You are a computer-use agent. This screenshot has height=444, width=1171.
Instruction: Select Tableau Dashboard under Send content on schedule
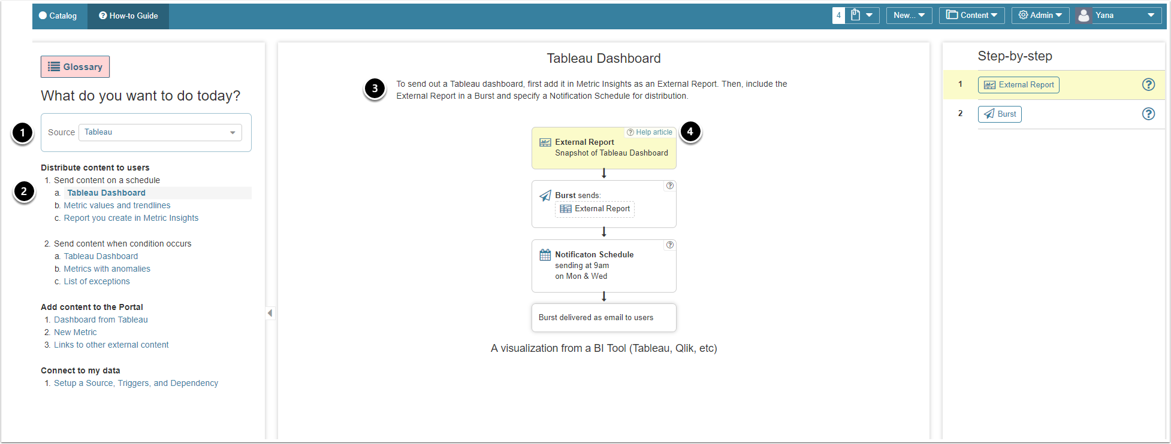[x=106, y=193]
